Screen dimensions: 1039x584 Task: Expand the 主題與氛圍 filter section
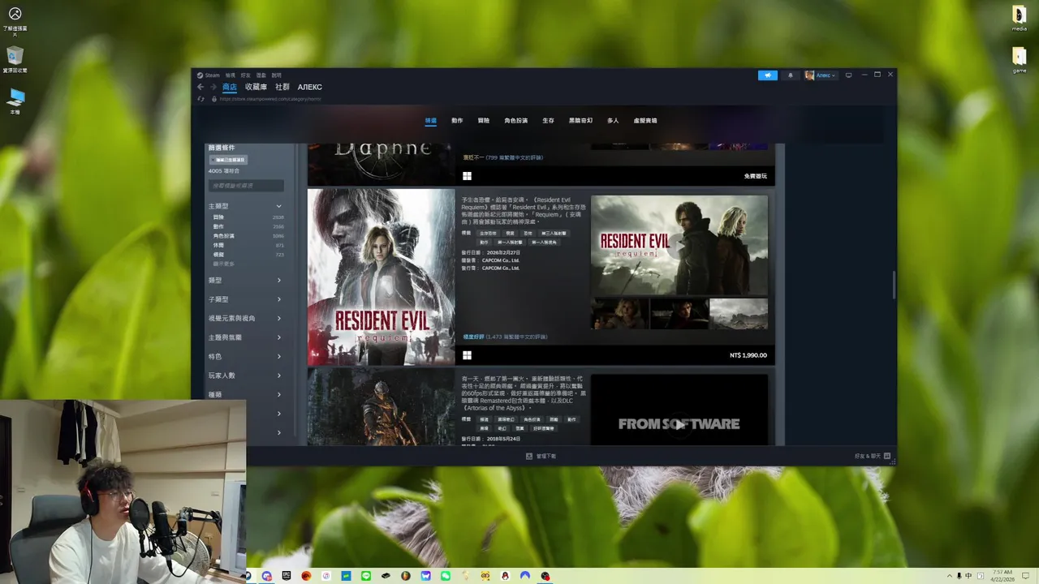(x=245, y=337)
